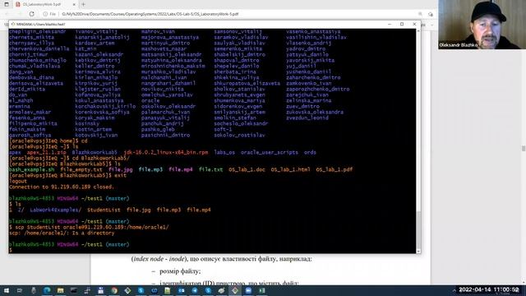
Task: Maximize the MINGW64 terminal window
Action: click(402, 24)
